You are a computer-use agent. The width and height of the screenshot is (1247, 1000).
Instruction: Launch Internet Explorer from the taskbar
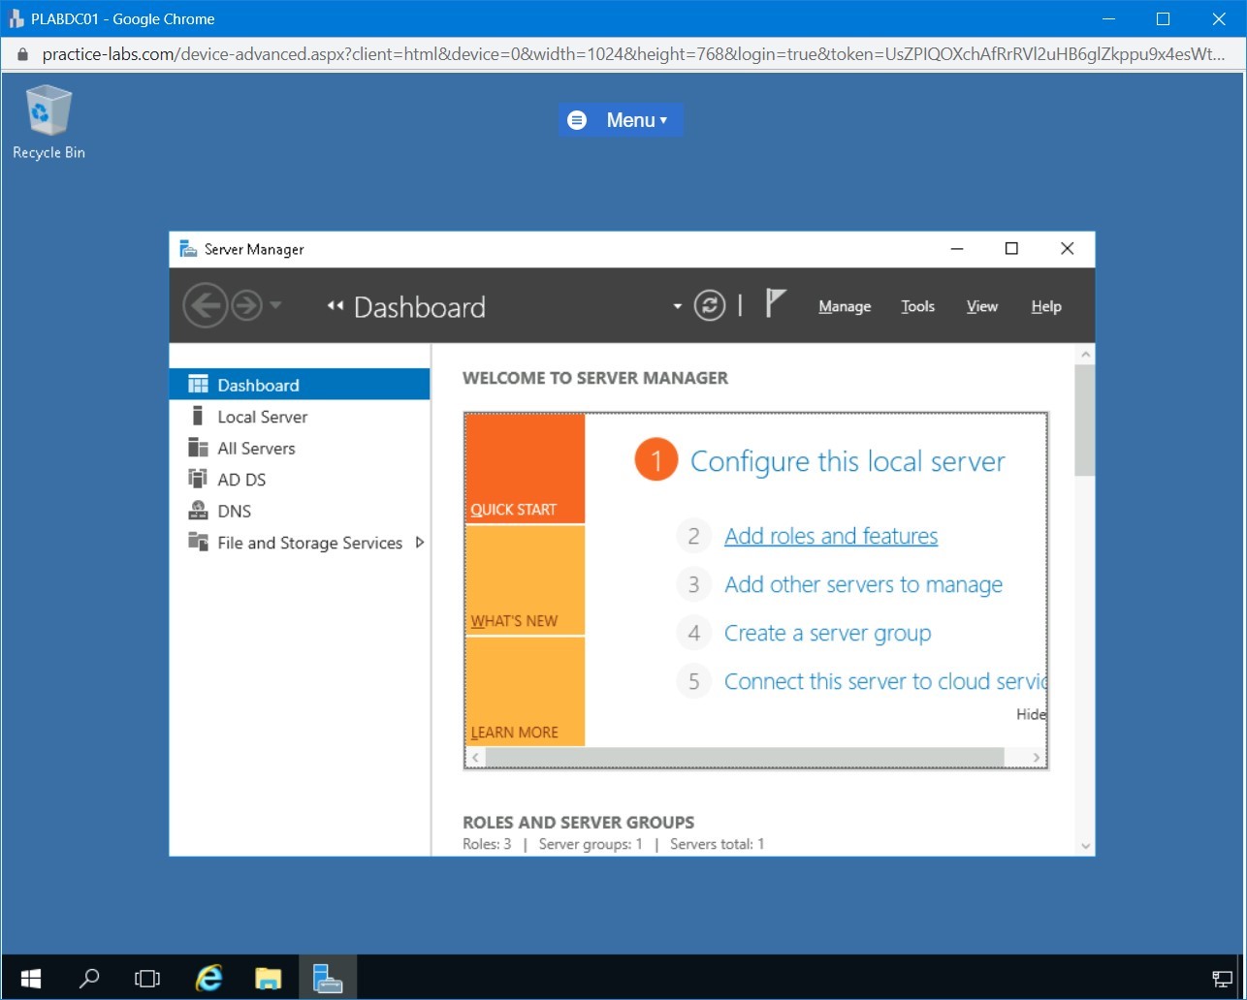coord(208,978)
